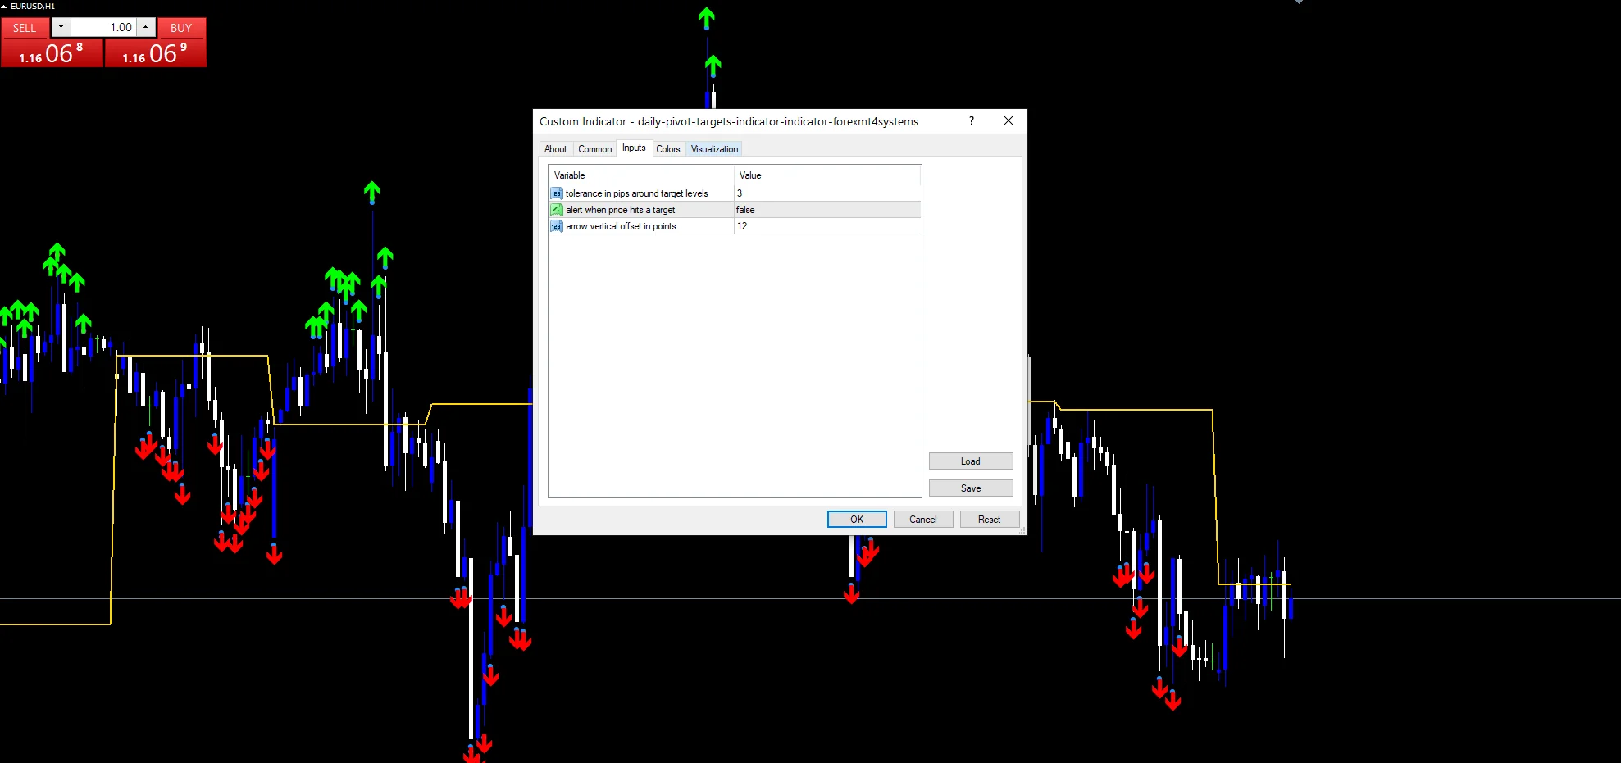This screenshot has height=763, width=1621.
Task: Click the tolerance value 3 cell
Action: coord(827,193)
